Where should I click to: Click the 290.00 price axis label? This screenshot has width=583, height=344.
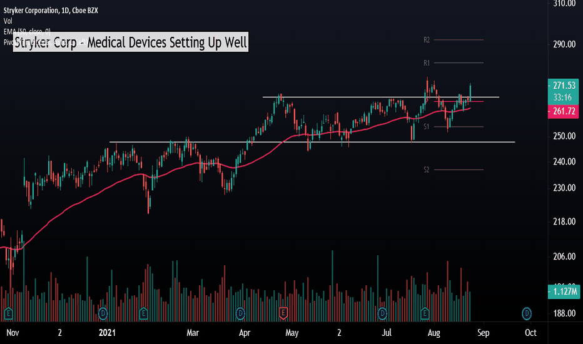pos(564,44)
